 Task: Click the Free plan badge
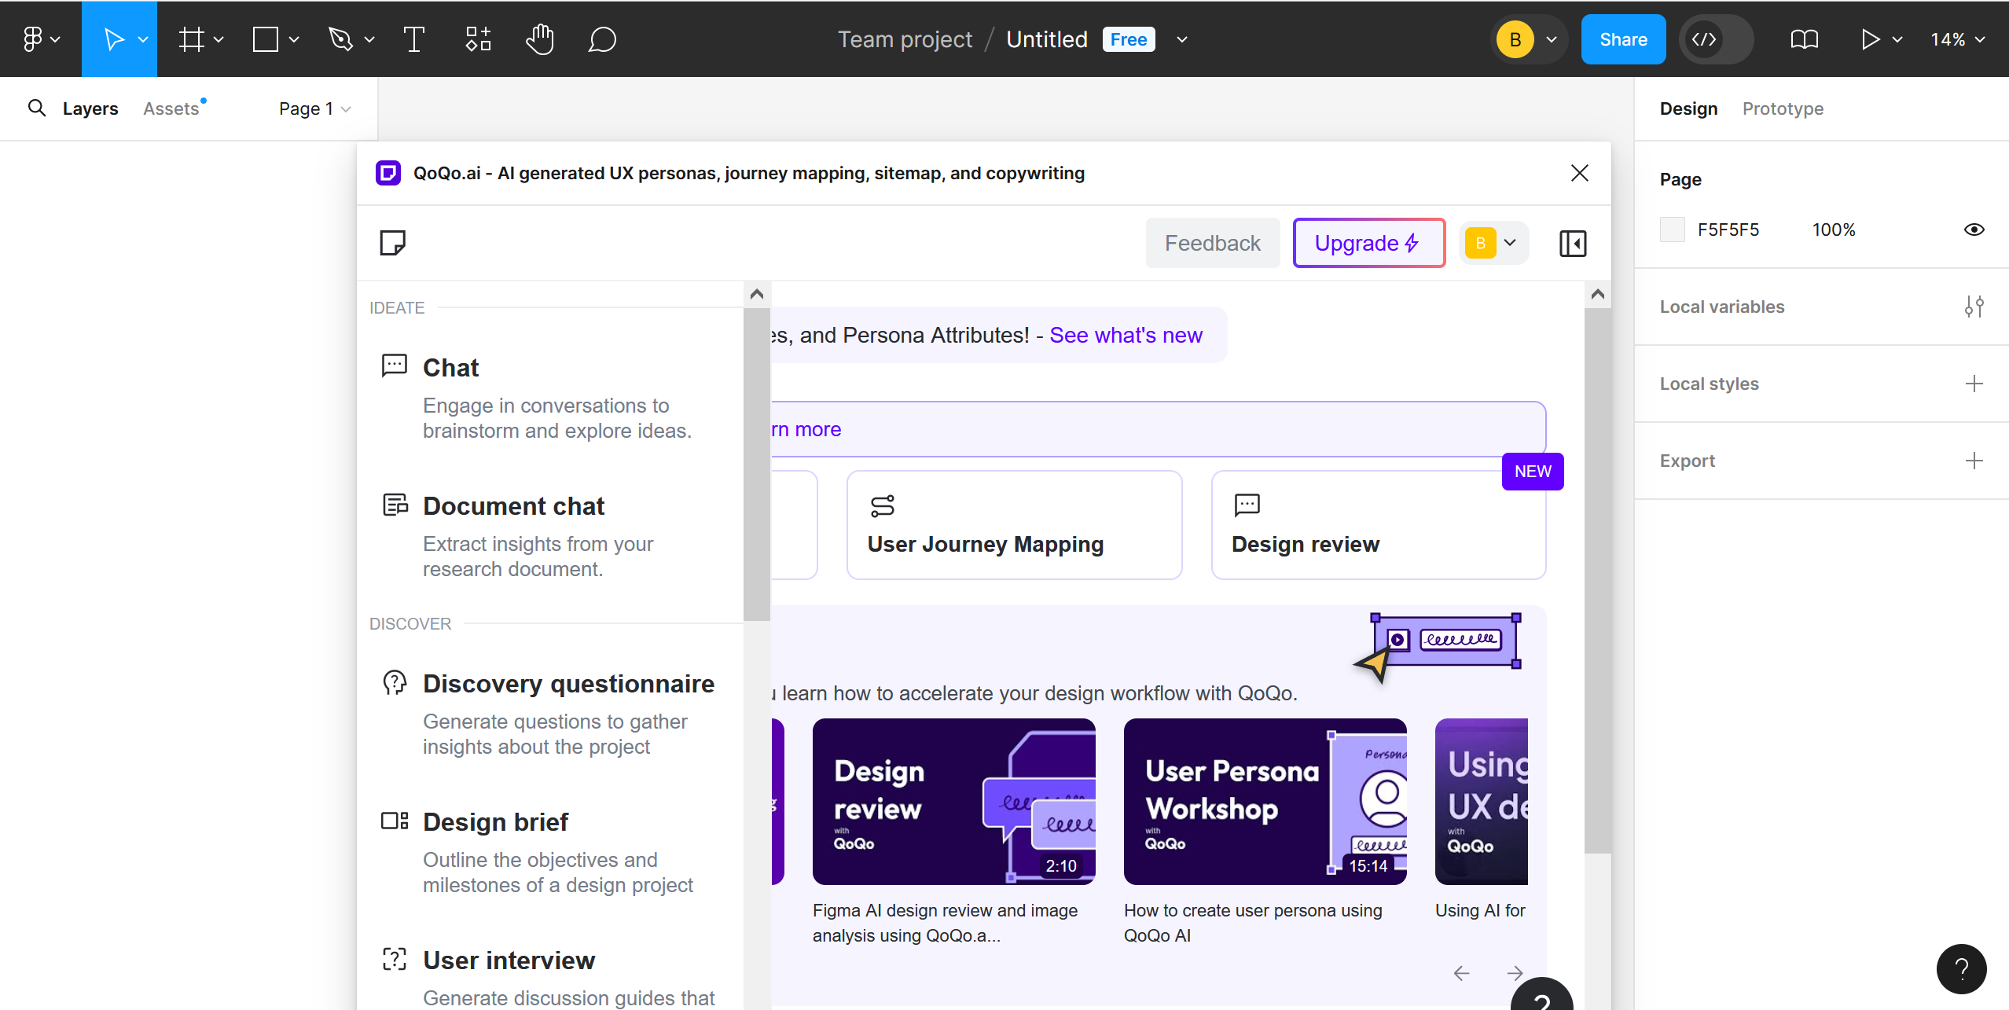point(1129,39)
